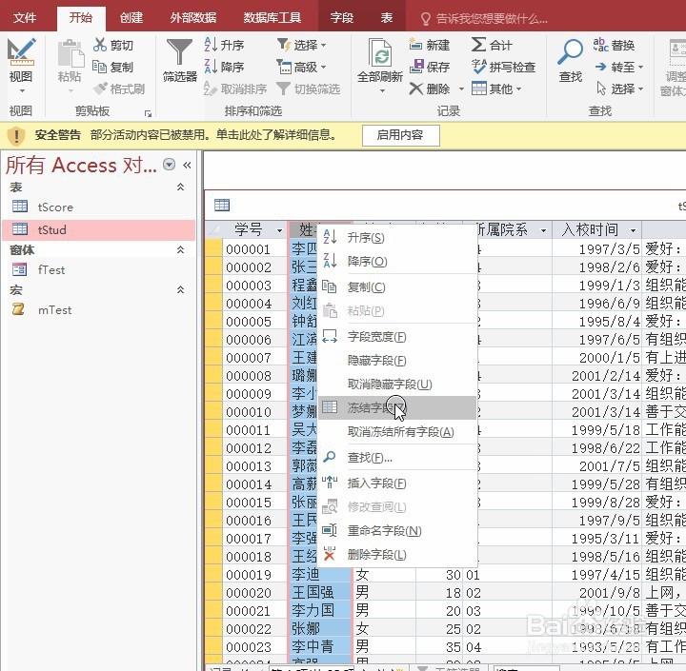Select the row selector for record 000005
686x671 pixels.
pyautogui.click(x=213, y=322)
